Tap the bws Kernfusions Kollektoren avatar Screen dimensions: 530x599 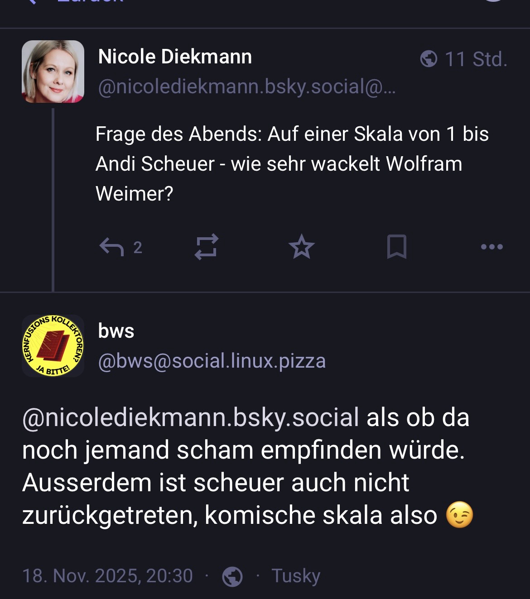tap(53, 346)
